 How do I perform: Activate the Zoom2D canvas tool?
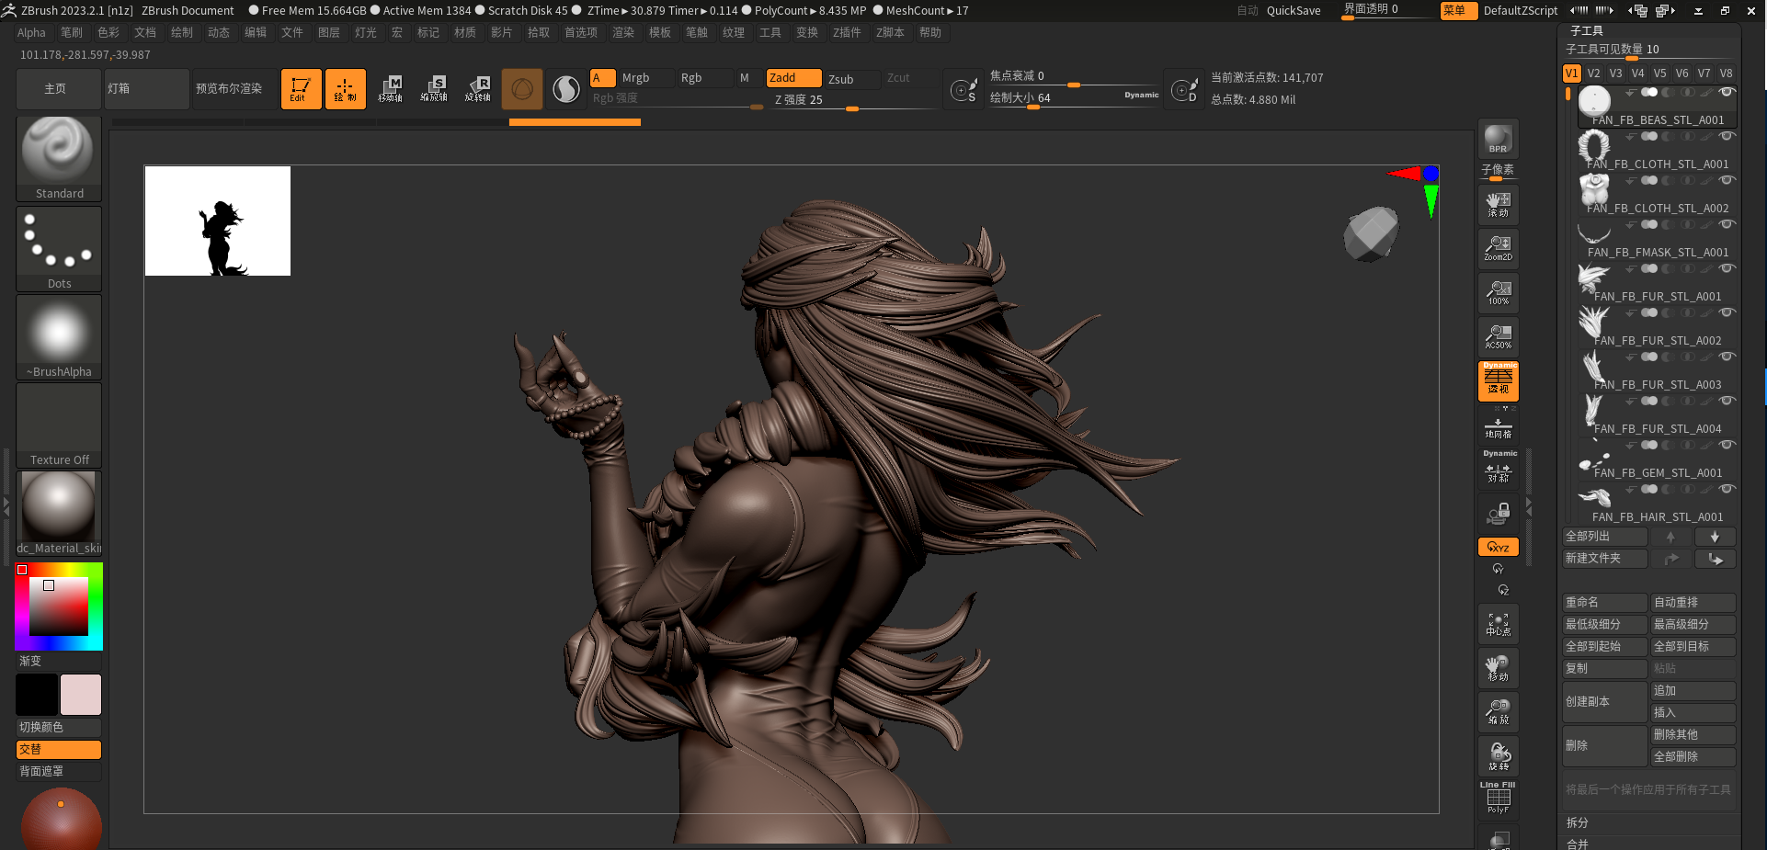point(1498,248)
